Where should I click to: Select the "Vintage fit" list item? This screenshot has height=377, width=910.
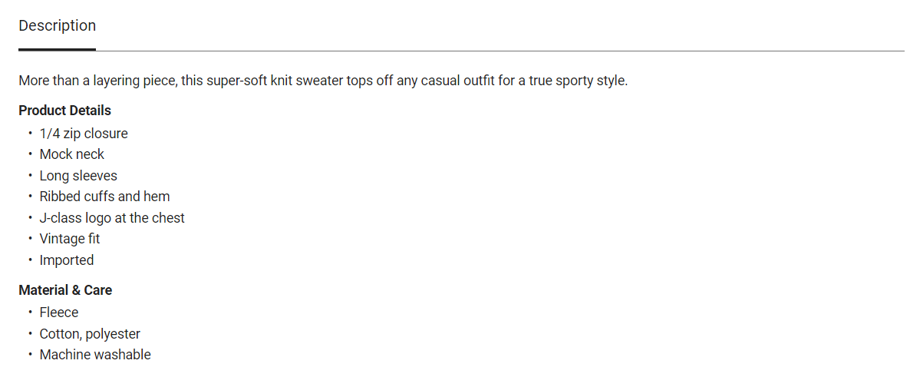click(70, 239)
